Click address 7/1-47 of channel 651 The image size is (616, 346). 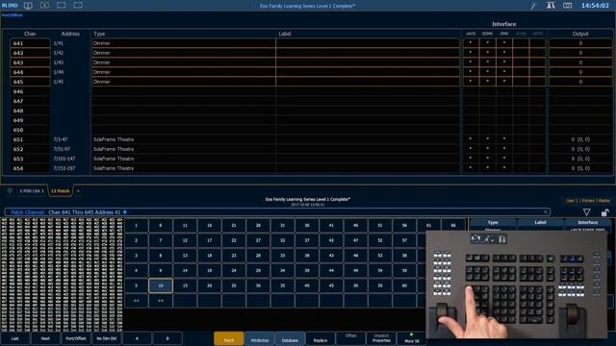pos(61,139)
